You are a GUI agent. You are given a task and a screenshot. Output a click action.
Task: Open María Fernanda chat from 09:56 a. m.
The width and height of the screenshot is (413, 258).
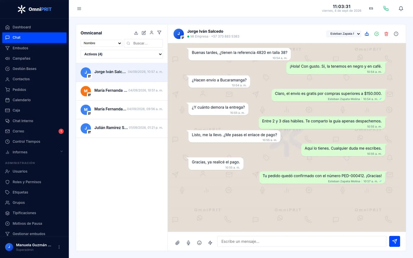click(122, 110)
